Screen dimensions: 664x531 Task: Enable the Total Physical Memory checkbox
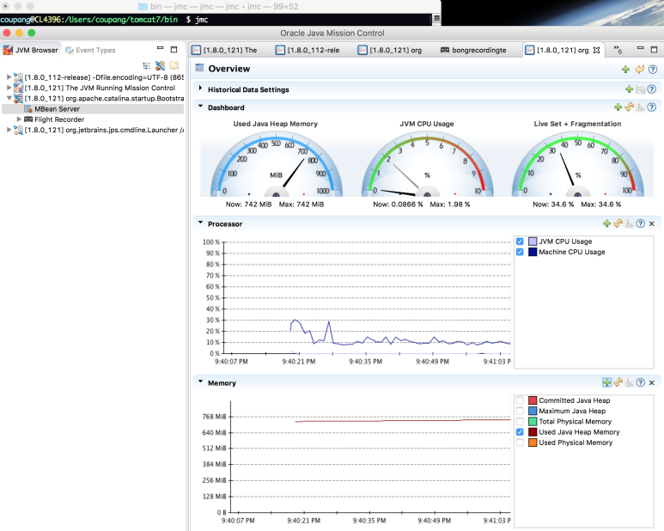[520, 421]
